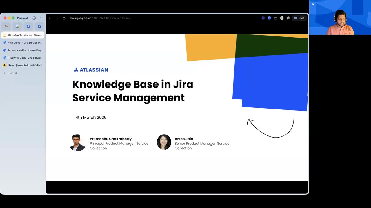The image size is (371, 208).
Task: Click the blue Zoom extension icon
Action: 269,18
